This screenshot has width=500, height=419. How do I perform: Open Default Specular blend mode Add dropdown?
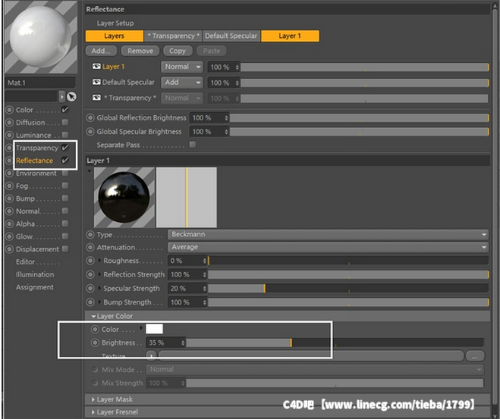coord(182,83)
